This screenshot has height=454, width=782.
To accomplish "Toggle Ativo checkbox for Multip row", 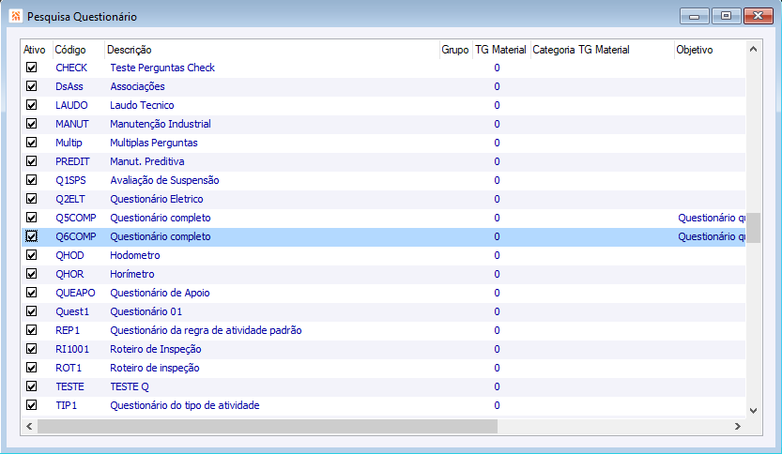I will pos(31,143).
